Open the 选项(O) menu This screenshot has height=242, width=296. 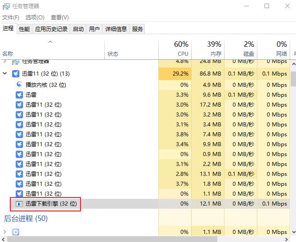coord(35,17)
